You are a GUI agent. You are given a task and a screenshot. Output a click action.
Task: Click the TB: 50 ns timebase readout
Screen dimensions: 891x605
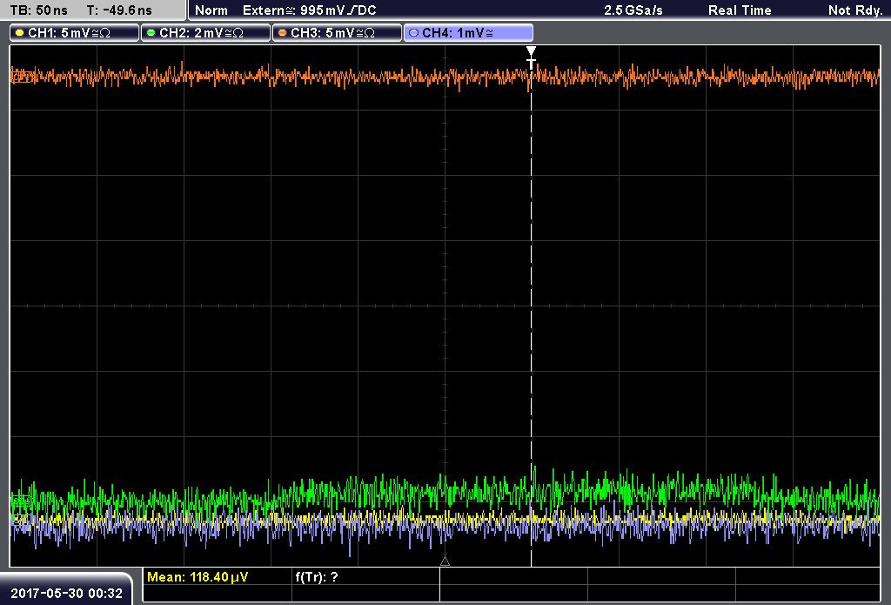tap(38, 10)
